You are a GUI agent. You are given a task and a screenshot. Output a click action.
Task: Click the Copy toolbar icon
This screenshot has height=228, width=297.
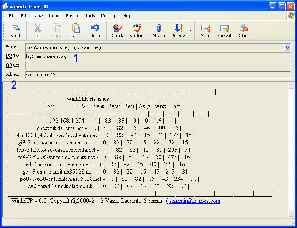[x=57, y=28]
